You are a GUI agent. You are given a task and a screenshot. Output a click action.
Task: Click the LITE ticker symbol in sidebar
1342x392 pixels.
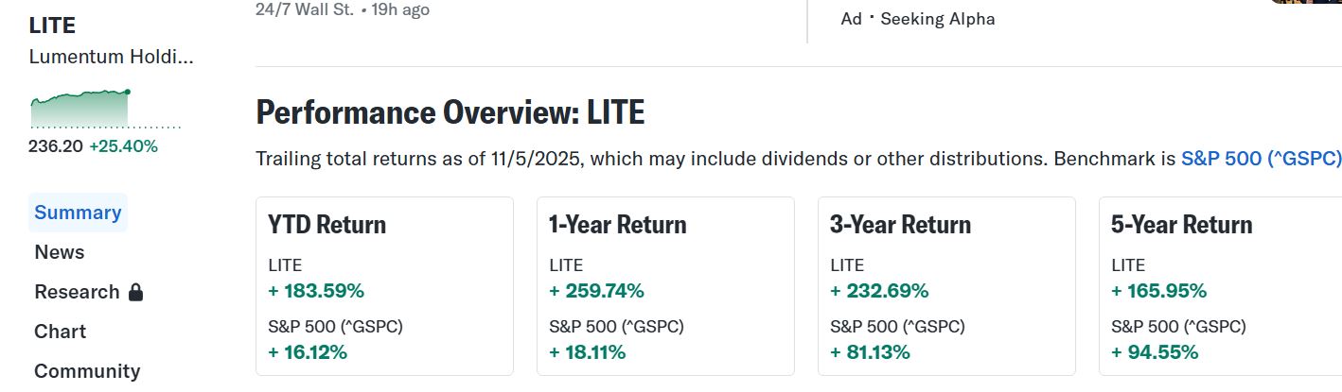pyautogui.click(x=52, y=26)
